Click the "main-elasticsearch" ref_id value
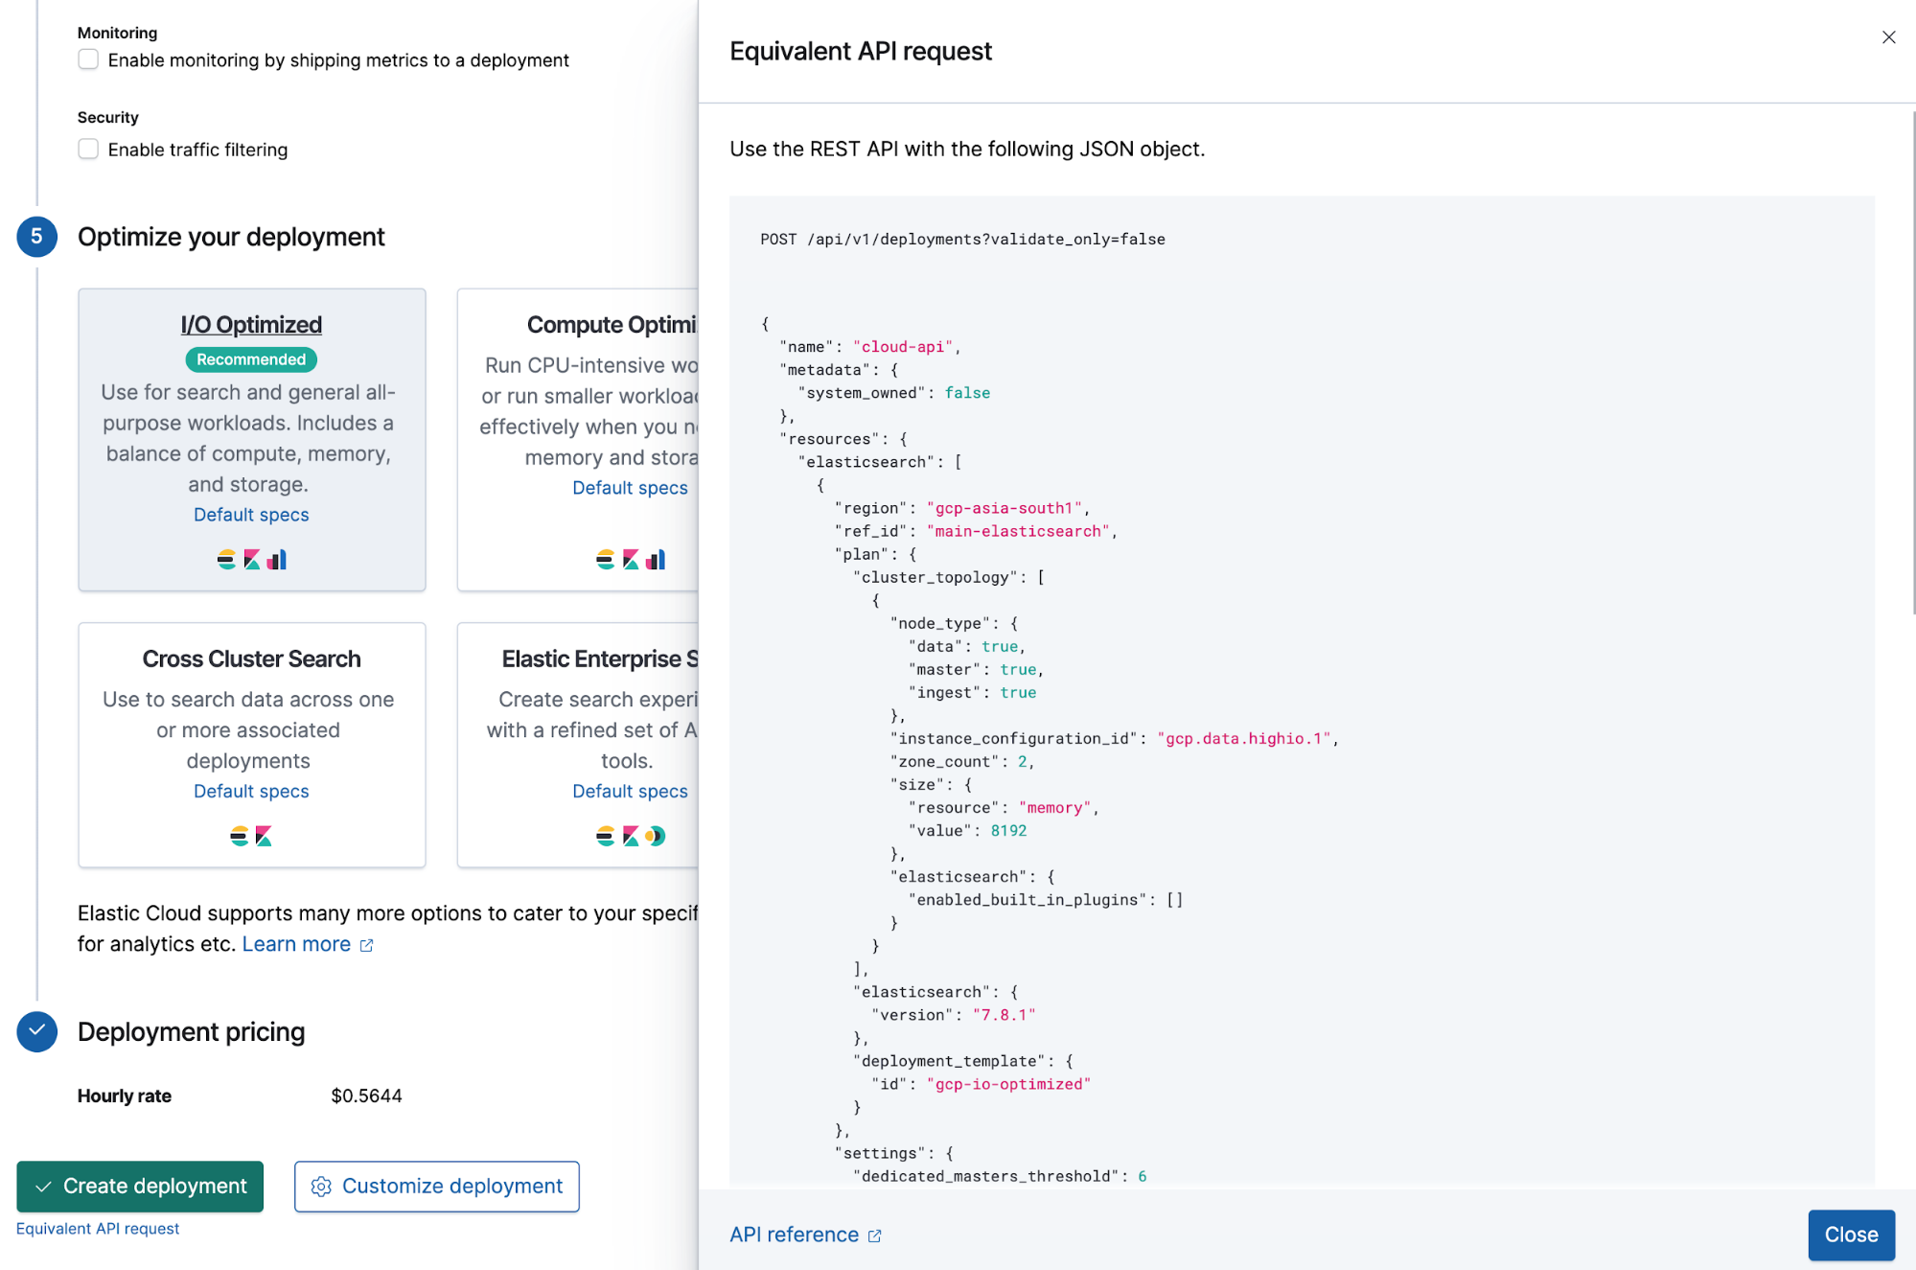1916x1270 pixels. (x=1018, y=531)
